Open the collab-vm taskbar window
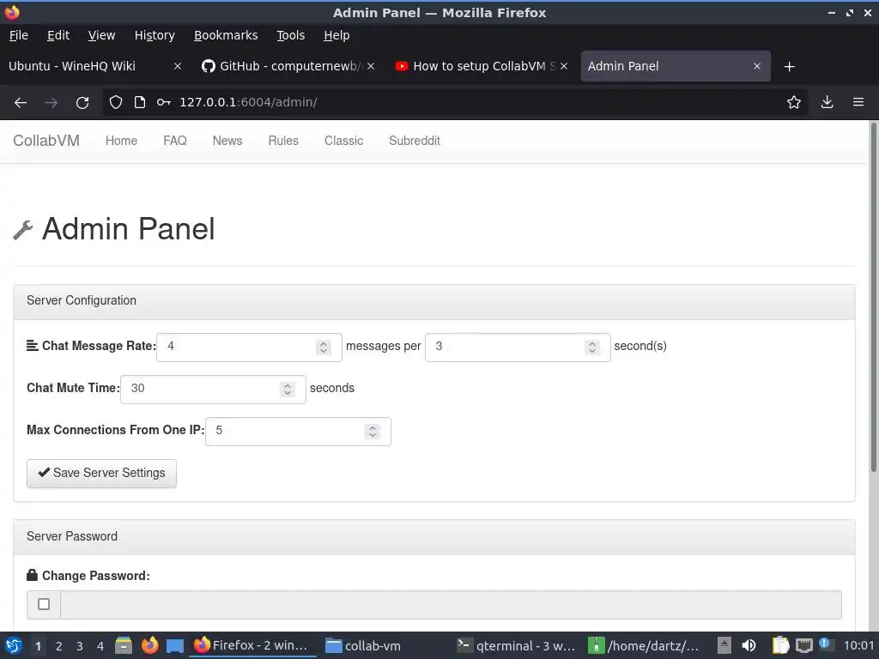This screenshot has width=879, height=659. click(363, 646)
